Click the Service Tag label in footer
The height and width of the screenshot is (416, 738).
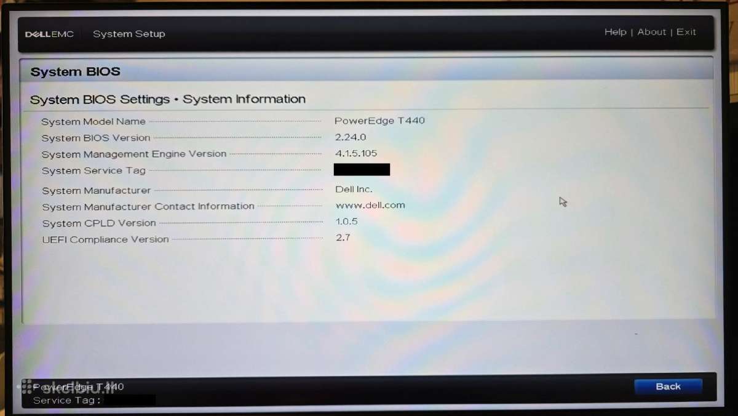(66, 400)
